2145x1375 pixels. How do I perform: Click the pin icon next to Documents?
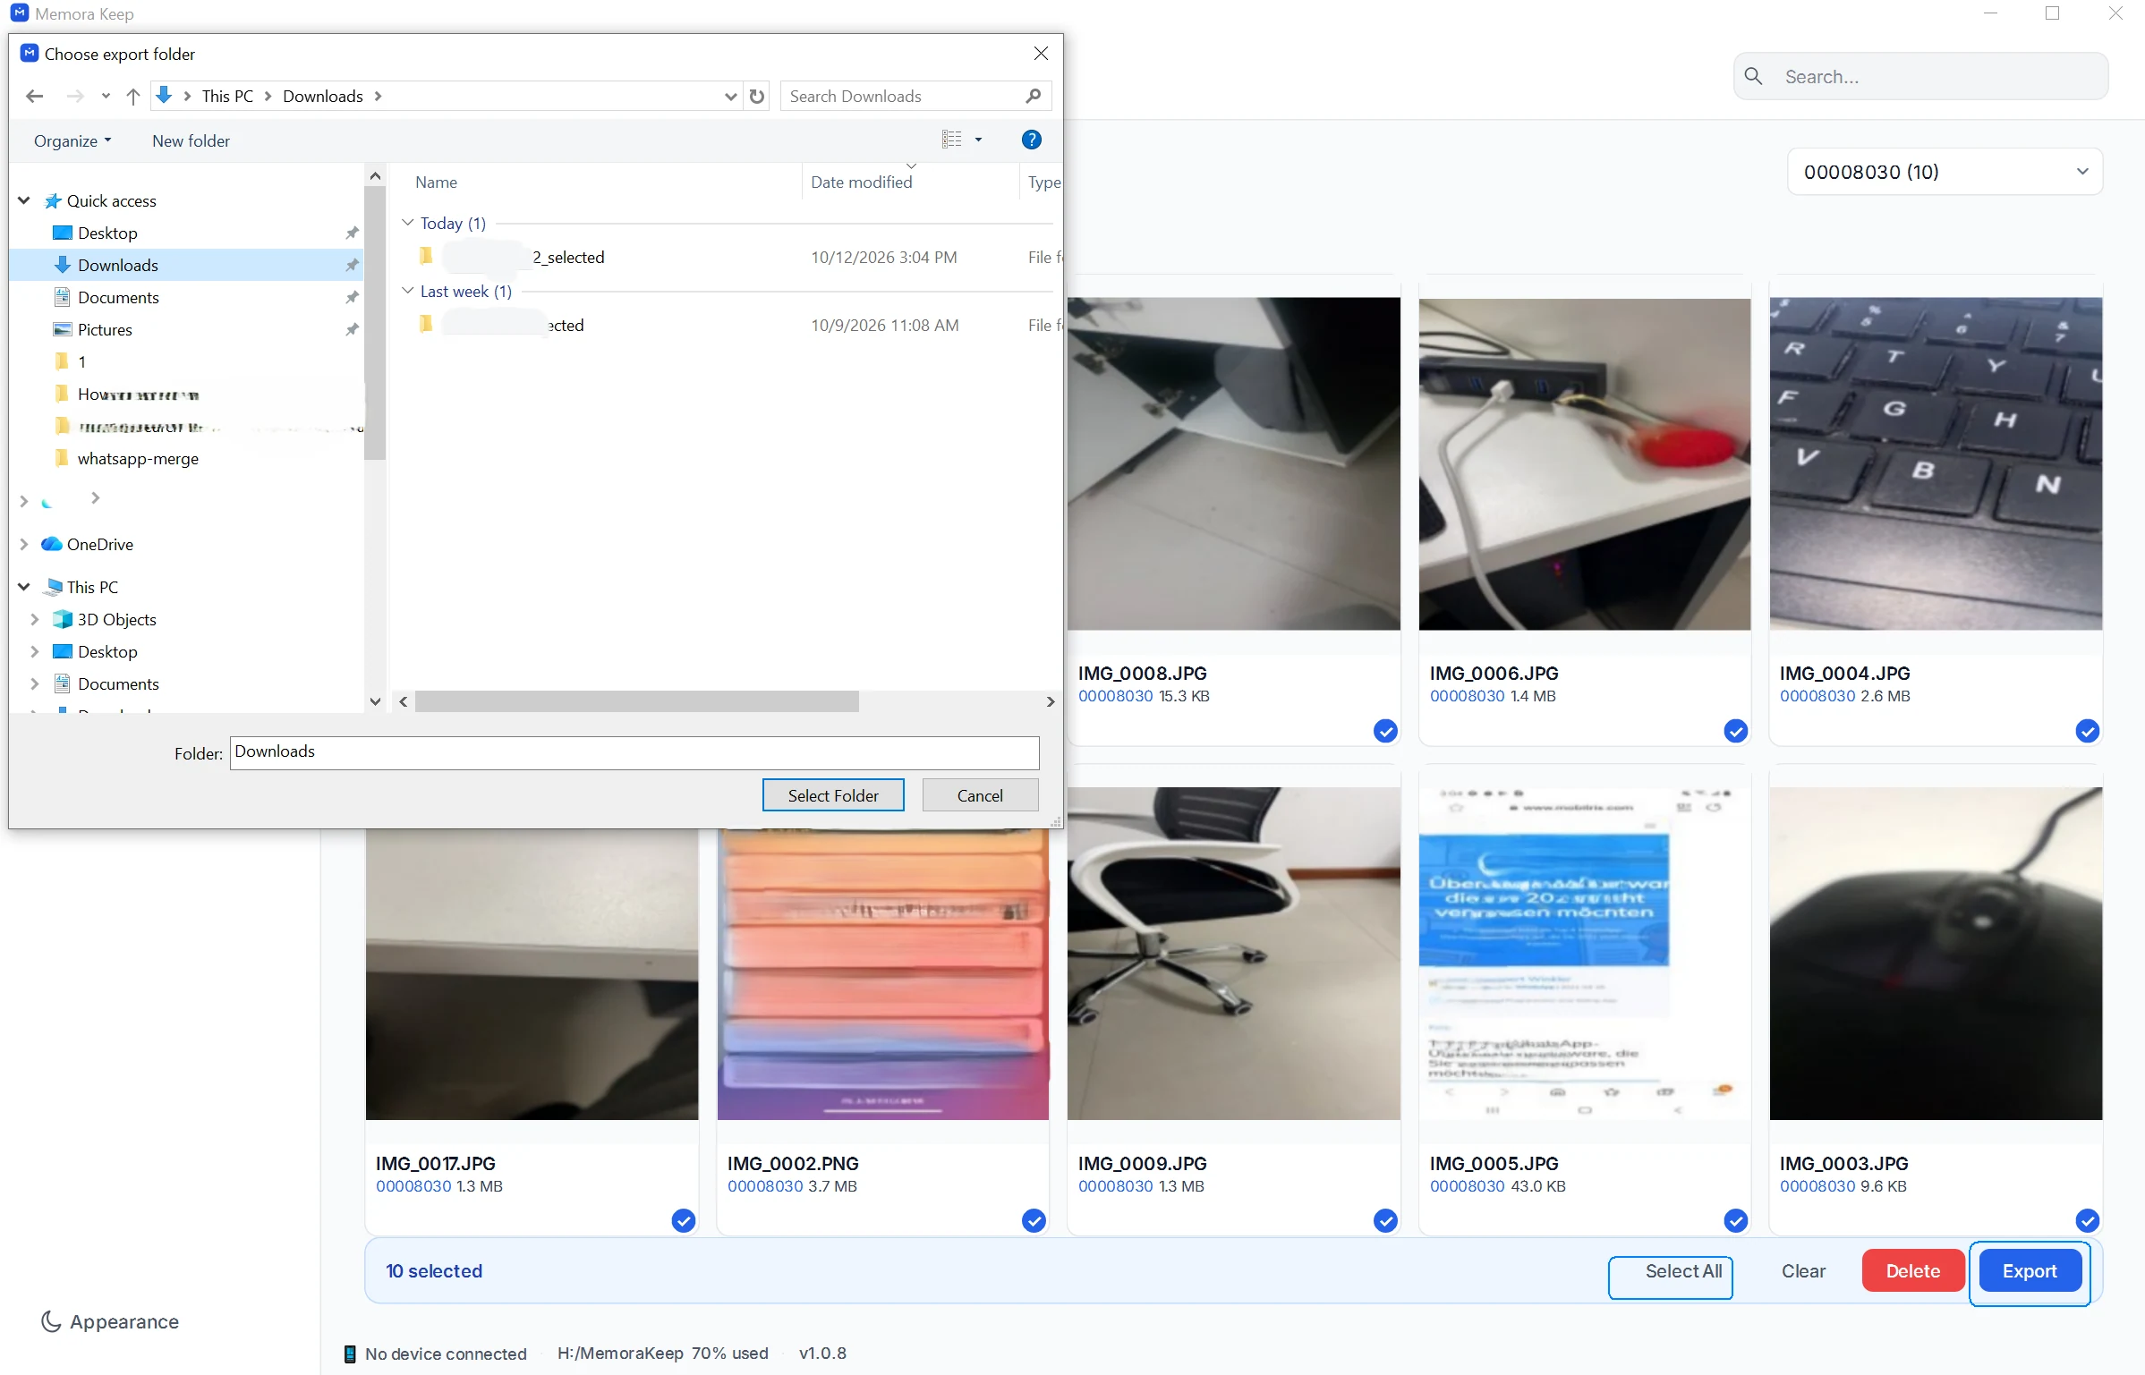[352, 297]
